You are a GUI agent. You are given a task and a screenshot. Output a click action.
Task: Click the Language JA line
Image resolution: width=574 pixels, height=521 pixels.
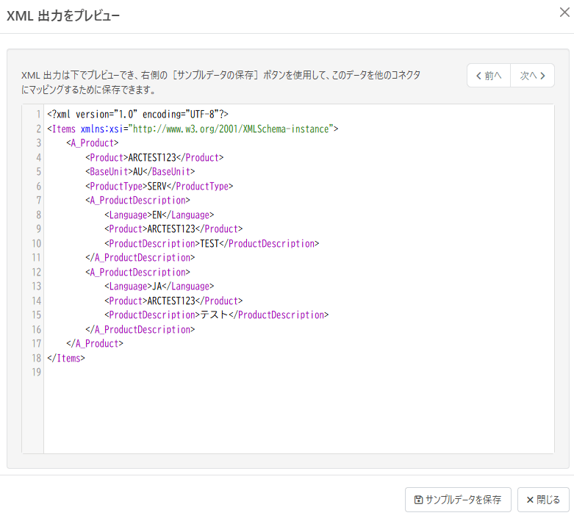click(x=159, y=286)
